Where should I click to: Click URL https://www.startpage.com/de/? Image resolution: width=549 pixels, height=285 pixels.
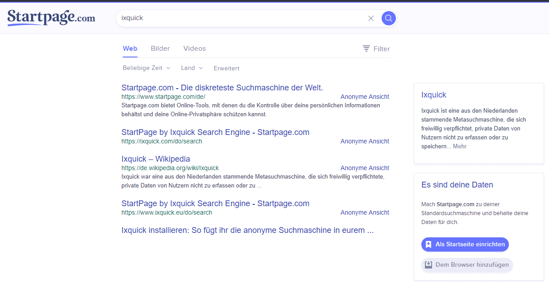click(163, 97)
